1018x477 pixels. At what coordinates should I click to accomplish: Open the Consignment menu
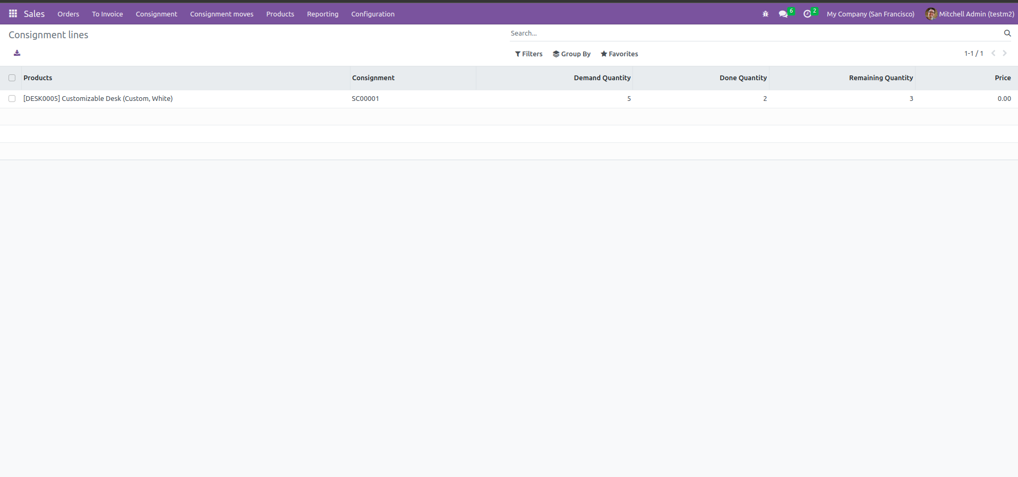[x=157, y=14]
